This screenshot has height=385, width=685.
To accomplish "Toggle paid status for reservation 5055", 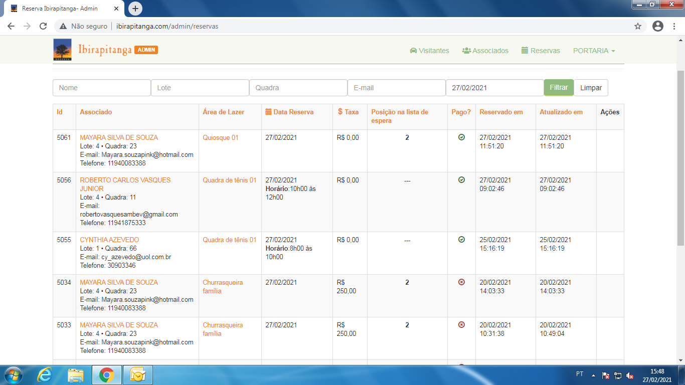I will click(x=461, y=240).
